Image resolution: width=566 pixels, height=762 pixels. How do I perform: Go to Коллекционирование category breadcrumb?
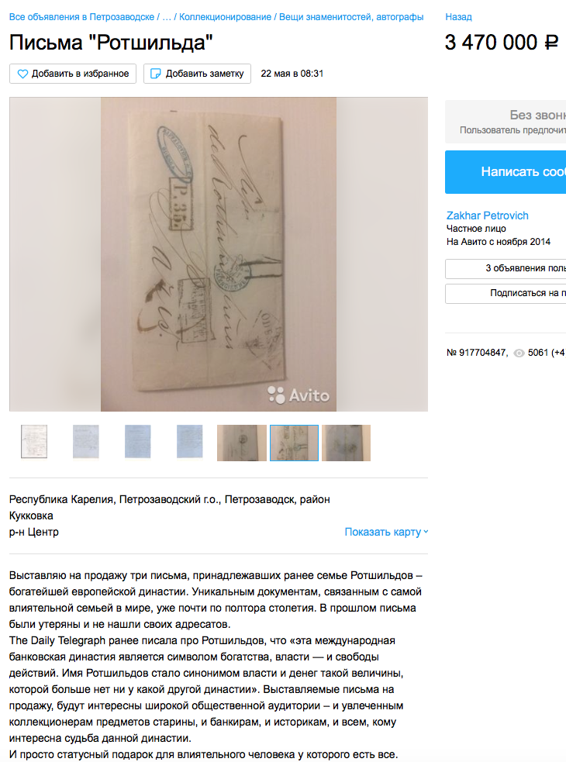click(x=225, y=17)
